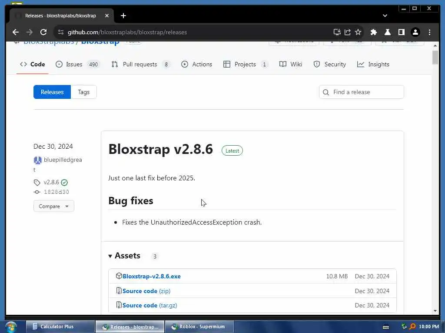
Task: Download Source code (zip)
Action: (x=146, y=291)
